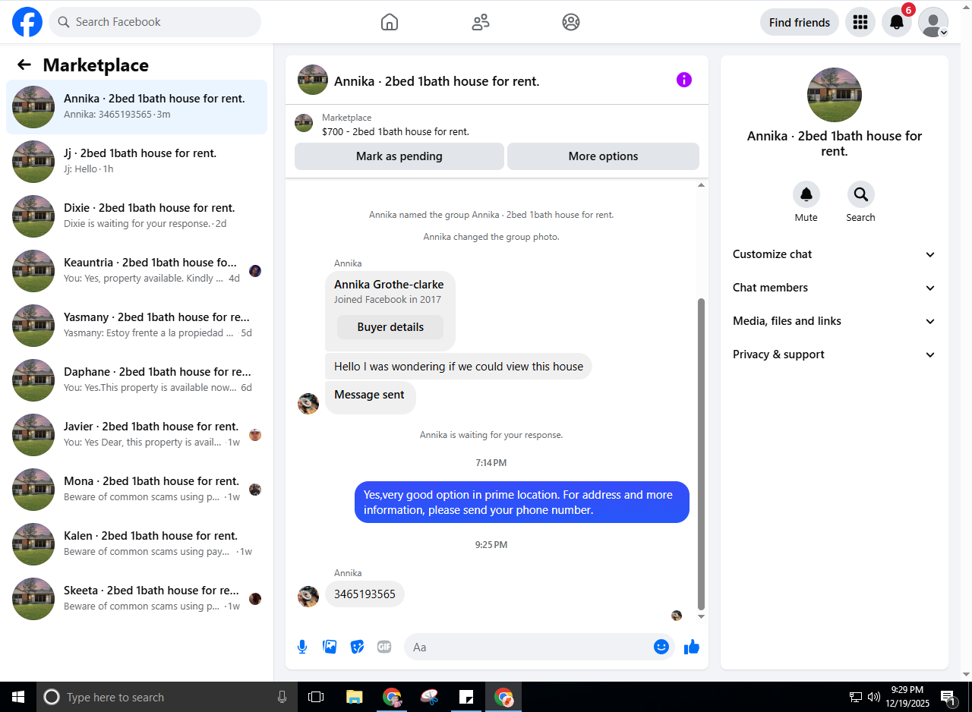Open conversation information purple icon

pyautogui.click(x=684, y=80)
